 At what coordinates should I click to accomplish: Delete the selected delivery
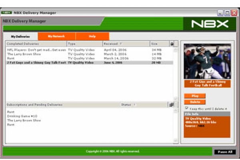(195, 102)
